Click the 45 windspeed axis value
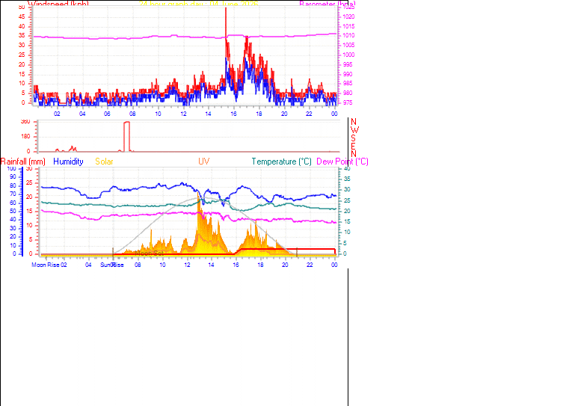Screen dimensions: 569x406 22,16
